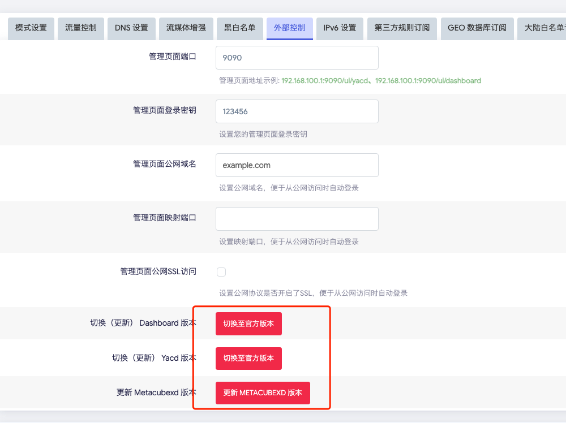Open the 第三方规则订阅 tab

coord(402,28)
